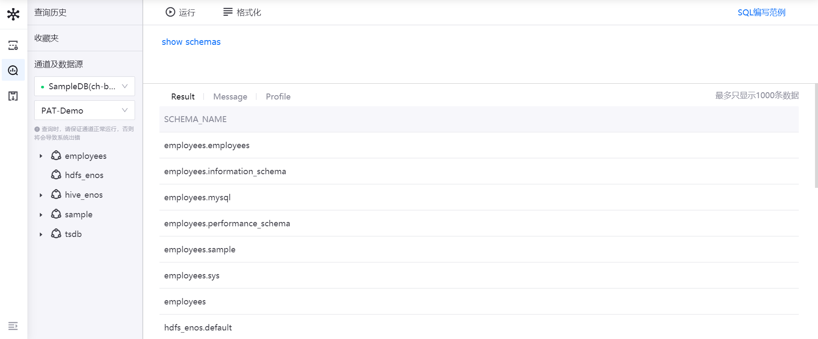Click the sample database icon
Screen dimensions: 818x339
click(x=56, y=214)
